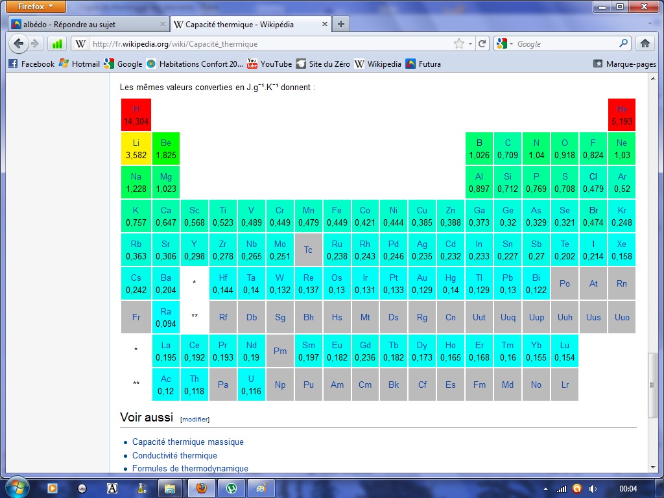The height and width of the screenshot is (498, 664).
Task: Click the green Be beryllium cell
Action: (x=166, y=148)
